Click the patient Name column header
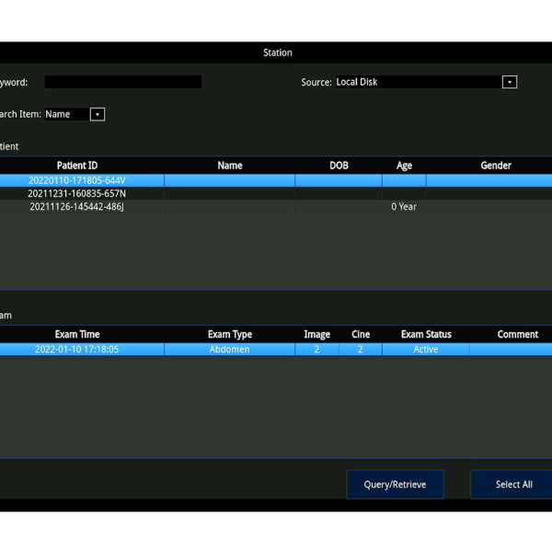552x552 pixels. coord(230,166)
